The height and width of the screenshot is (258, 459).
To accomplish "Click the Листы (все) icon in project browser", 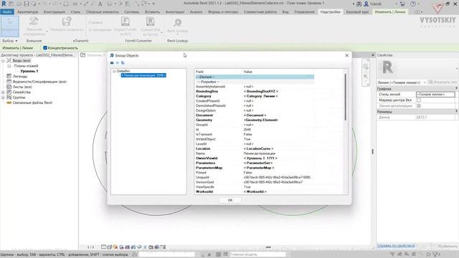I will point(9,87).
